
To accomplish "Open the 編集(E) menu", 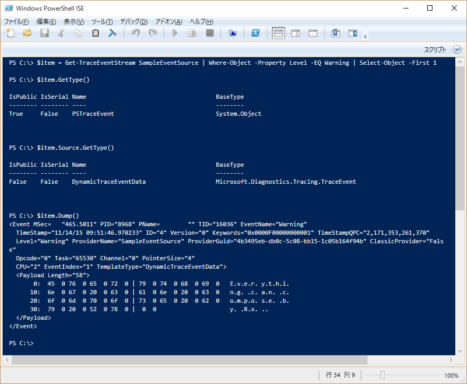I will pyautogui.click(x=46, y=21).
